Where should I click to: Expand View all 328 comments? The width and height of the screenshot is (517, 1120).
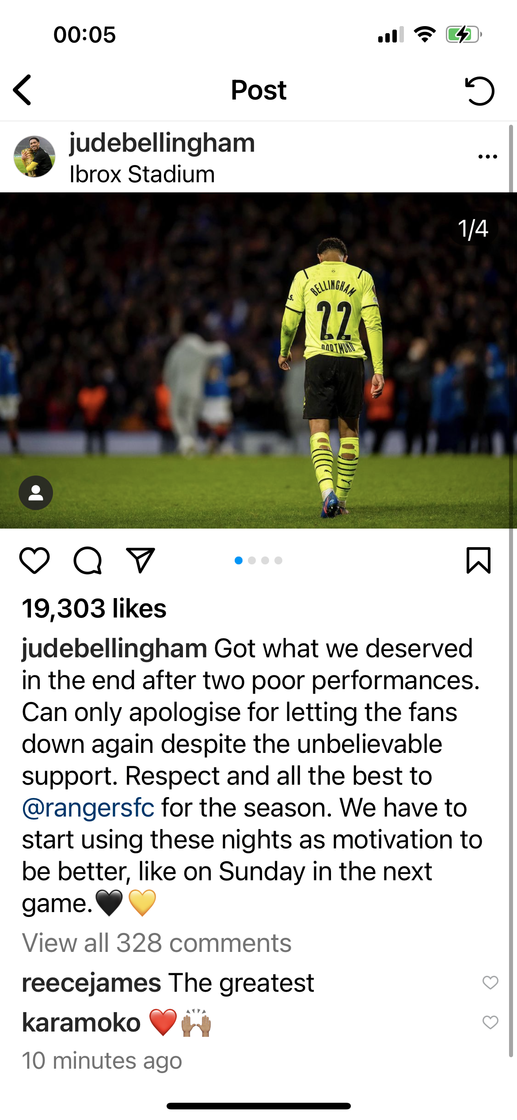157,943
